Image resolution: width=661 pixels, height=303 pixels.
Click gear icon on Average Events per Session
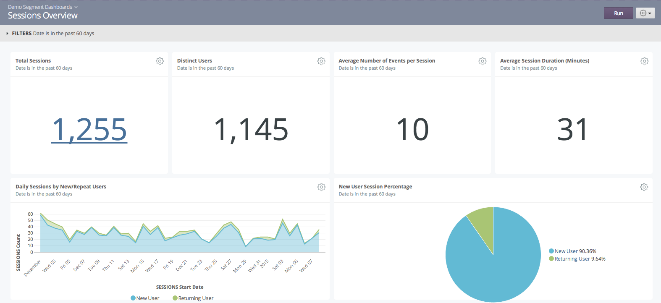(x=483, y=61)
